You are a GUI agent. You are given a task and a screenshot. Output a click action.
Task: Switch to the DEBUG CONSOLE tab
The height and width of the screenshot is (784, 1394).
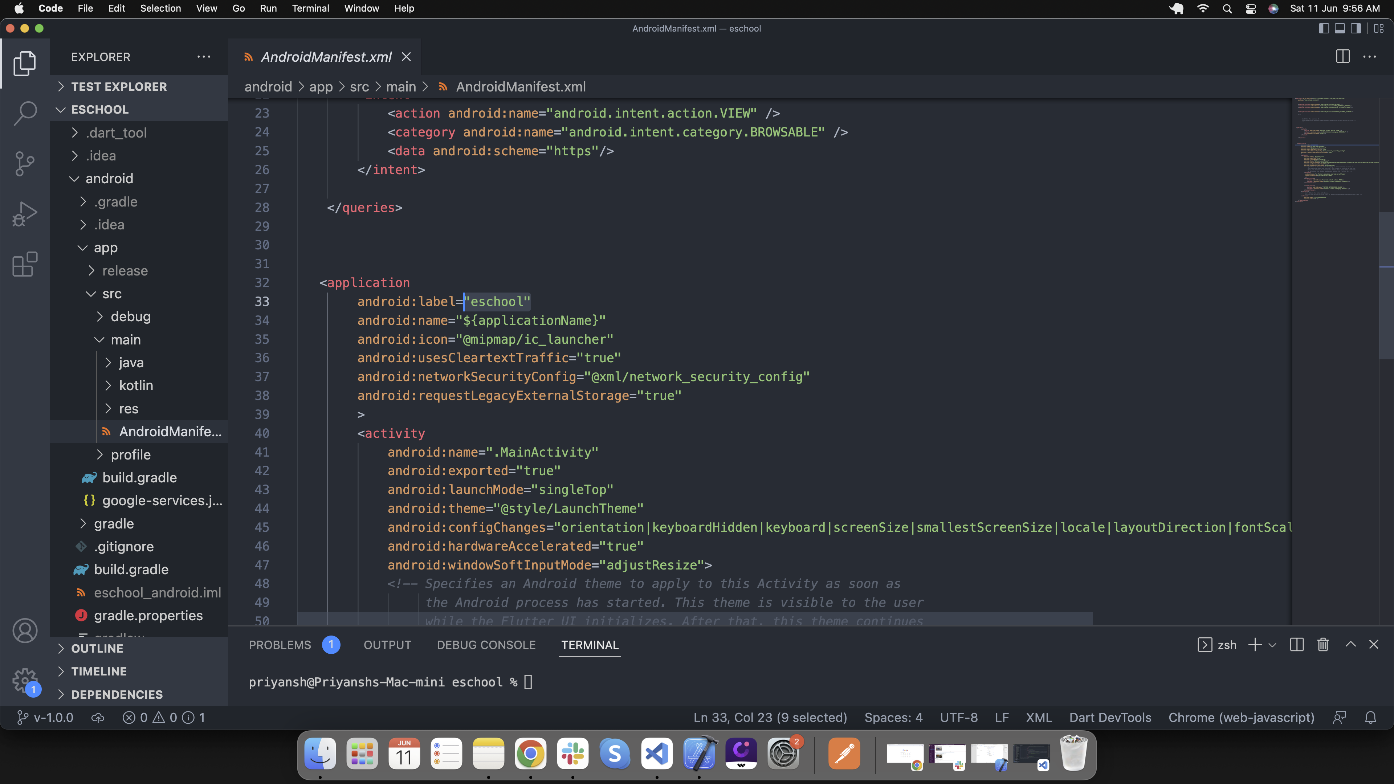click(x=486, y=645)
